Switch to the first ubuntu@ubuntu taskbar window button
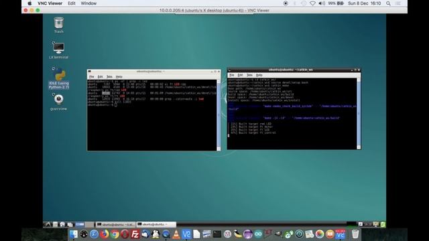This screenshot has height=241, width=429. click(x=115, y=224)
